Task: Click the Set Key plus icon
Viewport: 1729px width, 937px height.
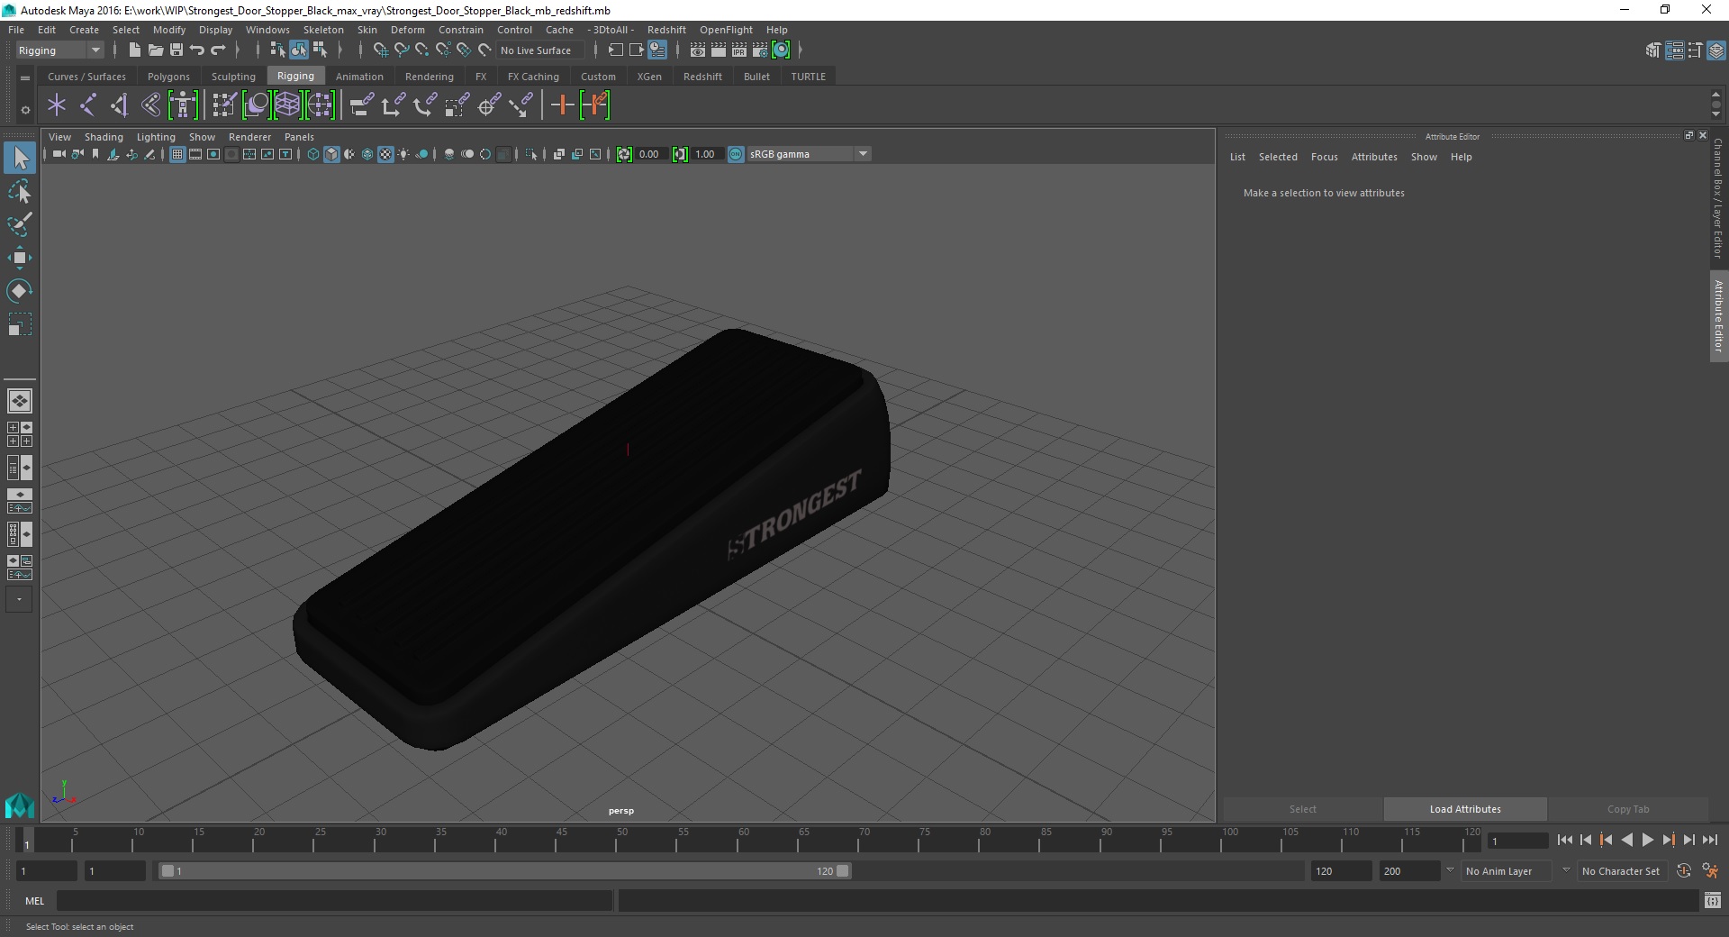Action: [563, 105]
